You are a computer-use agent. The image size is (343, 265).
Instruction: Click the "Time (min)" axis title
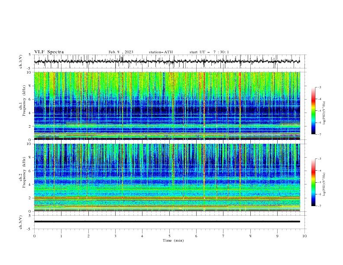click(173, 240)
